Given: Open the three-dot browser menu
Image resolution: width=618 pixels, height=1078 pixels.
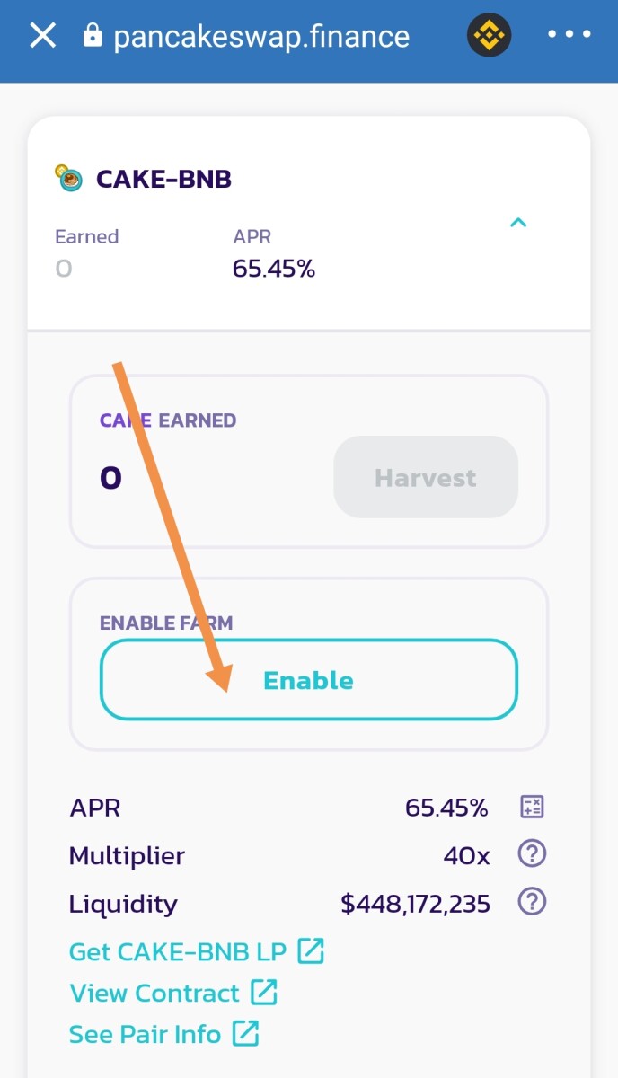Looking at the screenshot, I should point(569,35).
